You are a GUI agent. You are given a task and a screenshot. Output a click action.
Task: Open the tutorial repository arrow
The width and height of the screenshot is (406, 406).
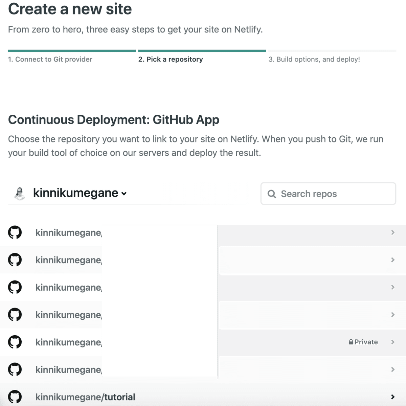[x=393, y=397]
